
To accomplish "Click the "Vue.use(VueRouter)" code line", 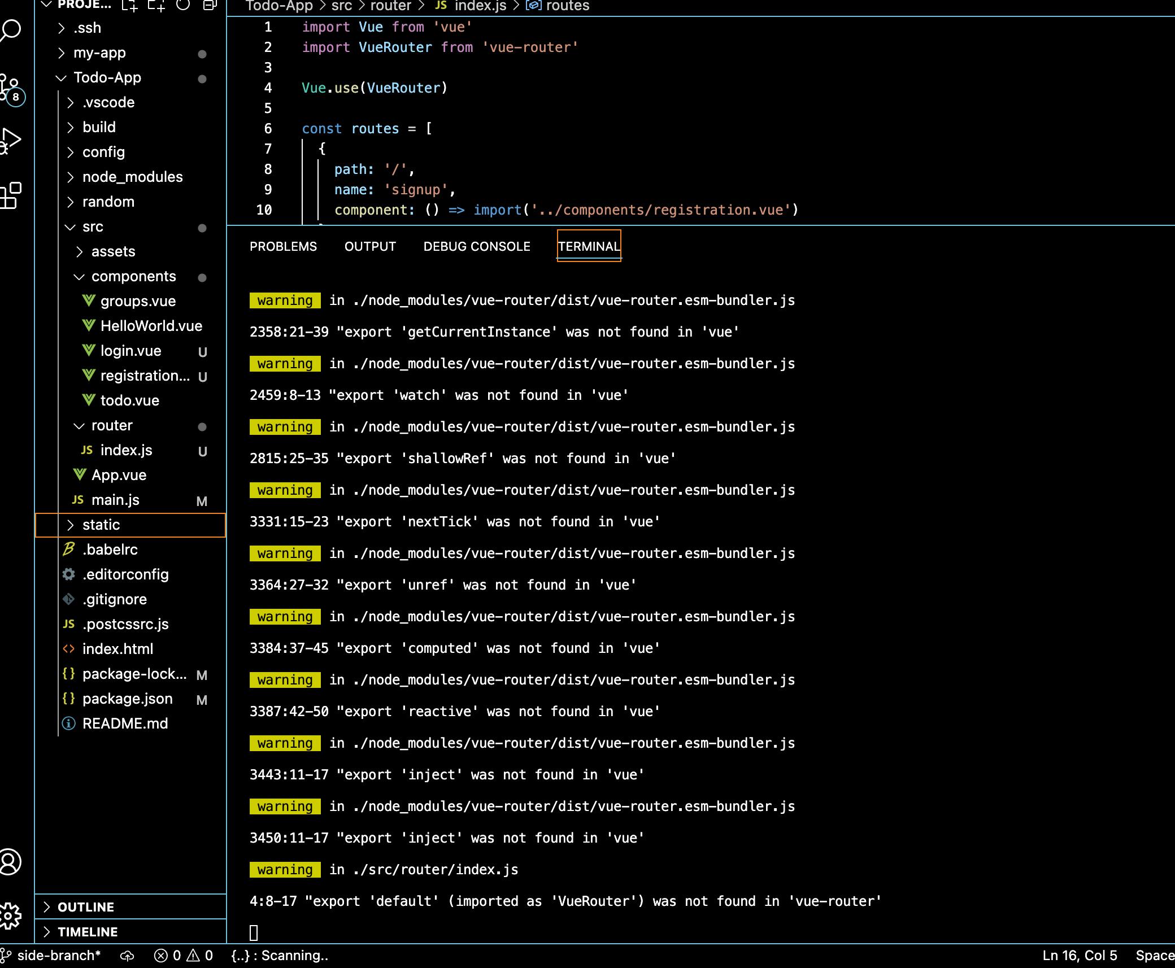I will (x=375, y=88).
